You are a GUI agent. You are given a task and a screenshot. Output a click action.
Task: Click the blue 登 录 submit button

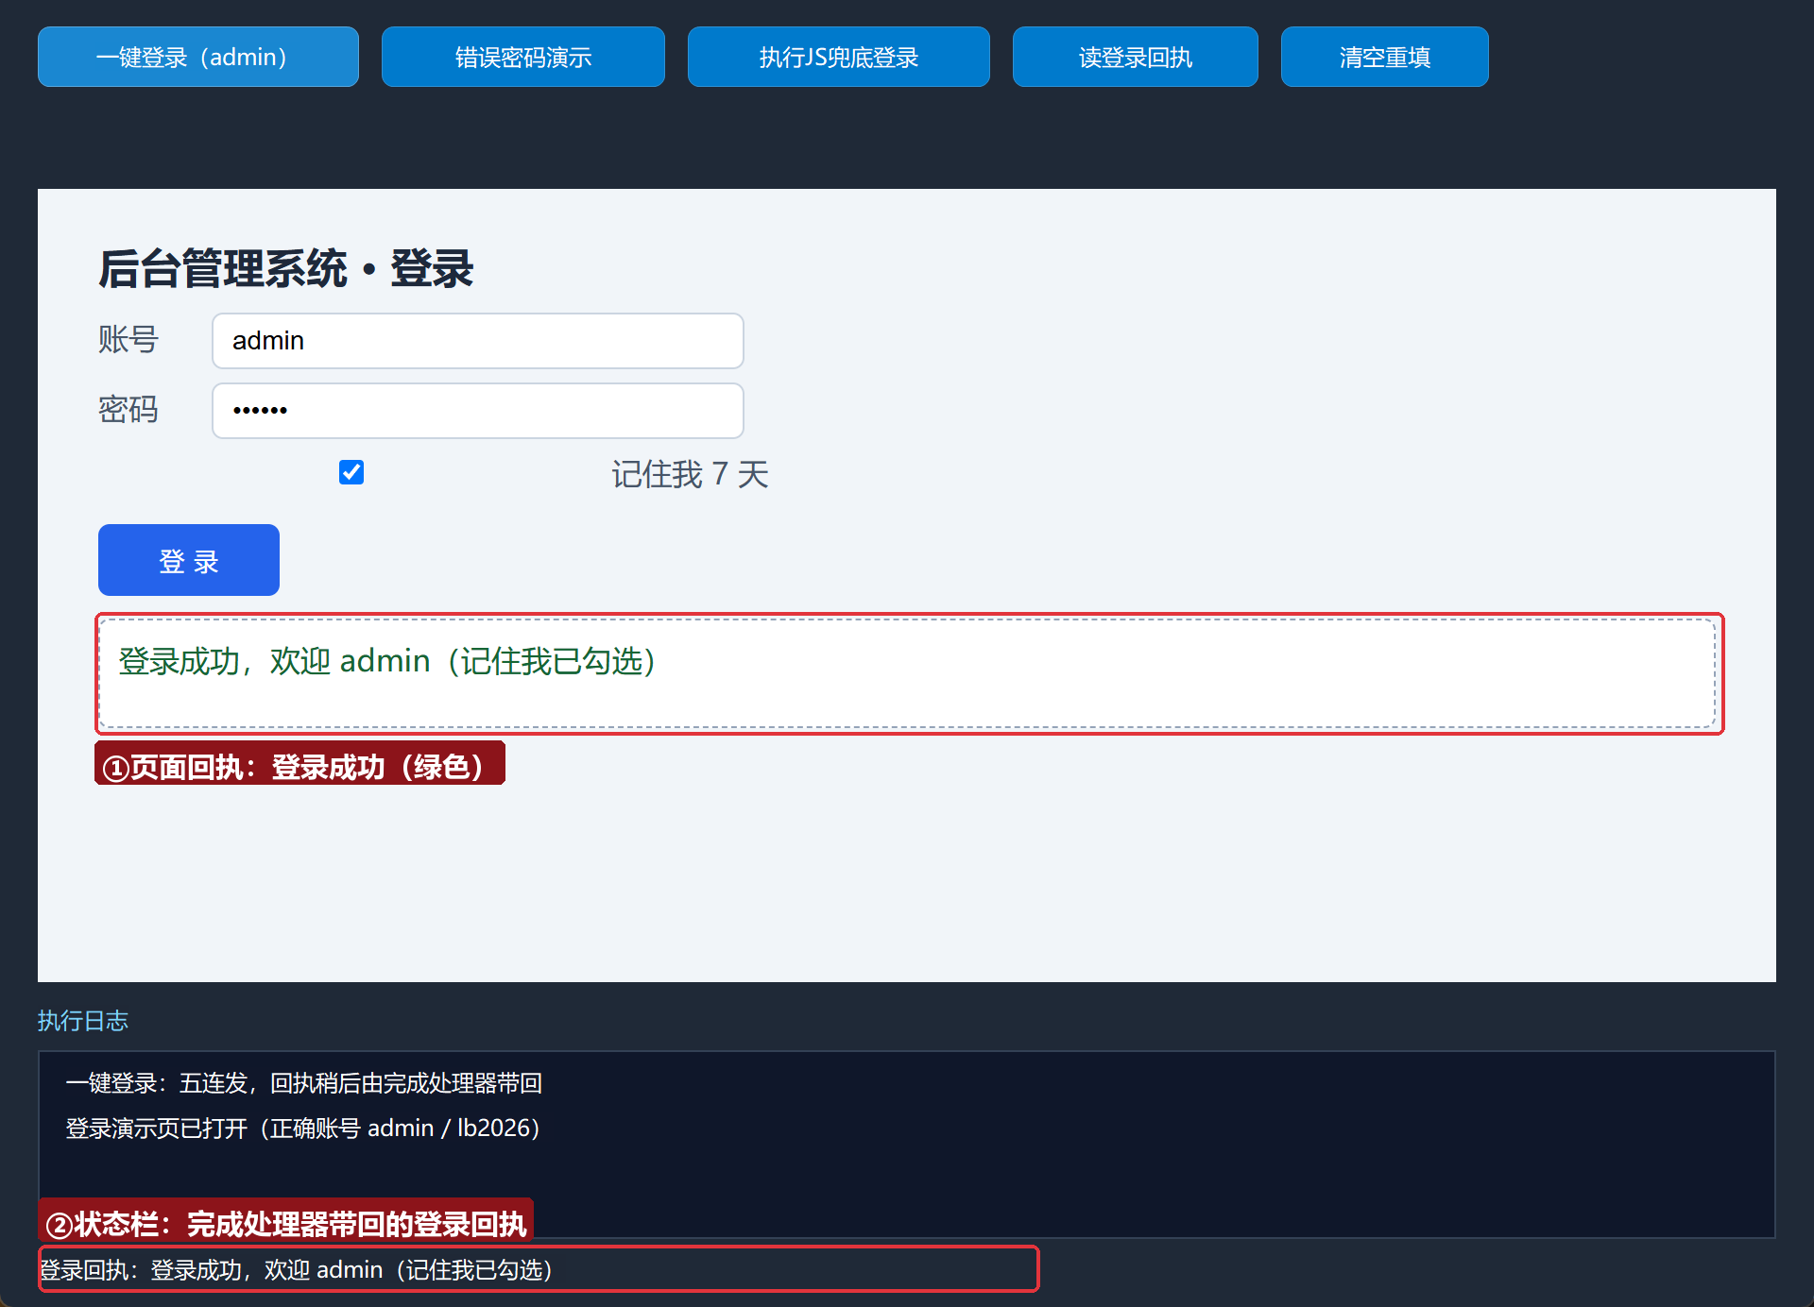(x=189, y=560)
